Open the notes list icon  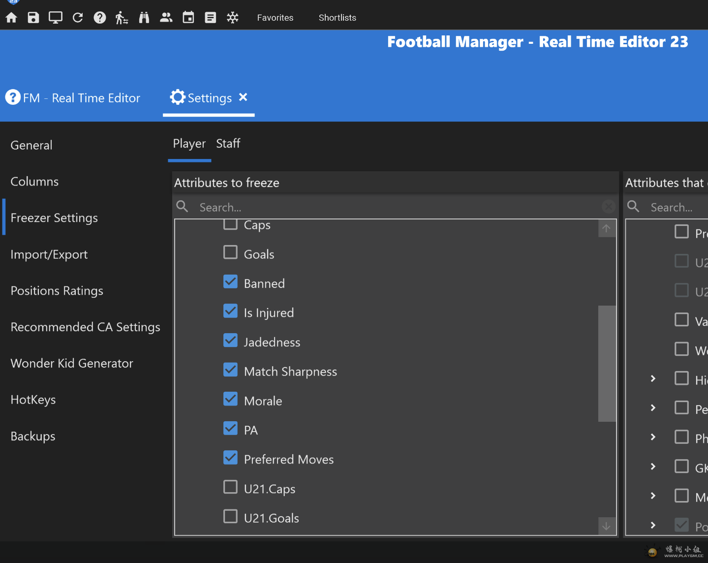click(211, 18)
